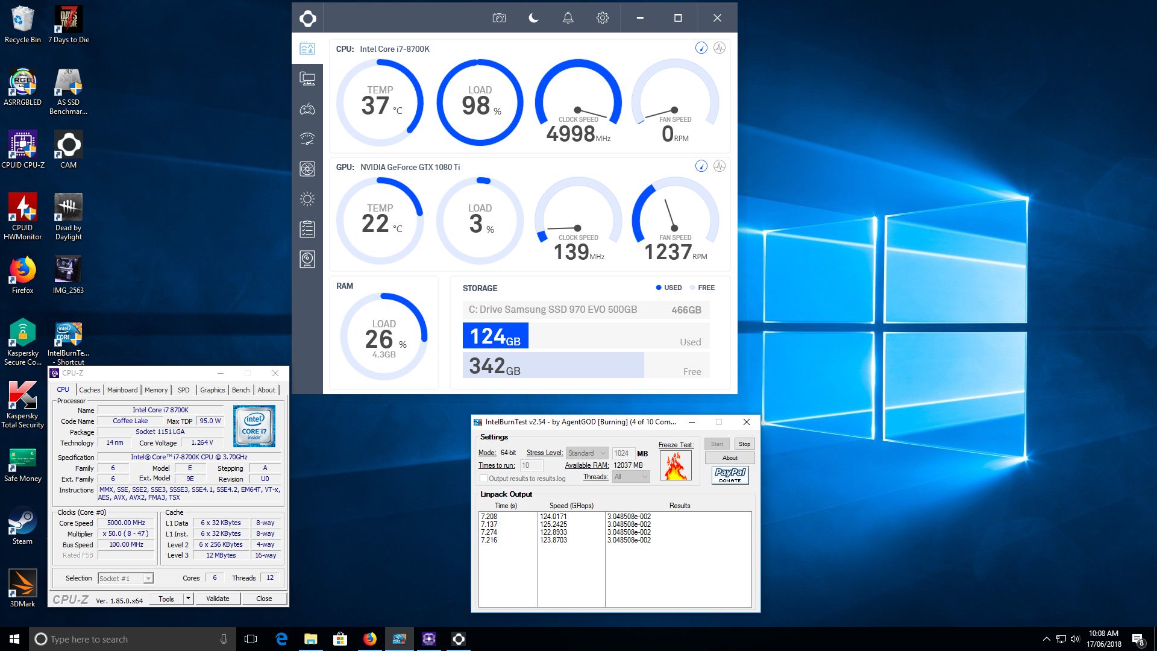Stop the IntelBurnTest run
Screen dimensions: 1157x651
(x=744, y=444)
